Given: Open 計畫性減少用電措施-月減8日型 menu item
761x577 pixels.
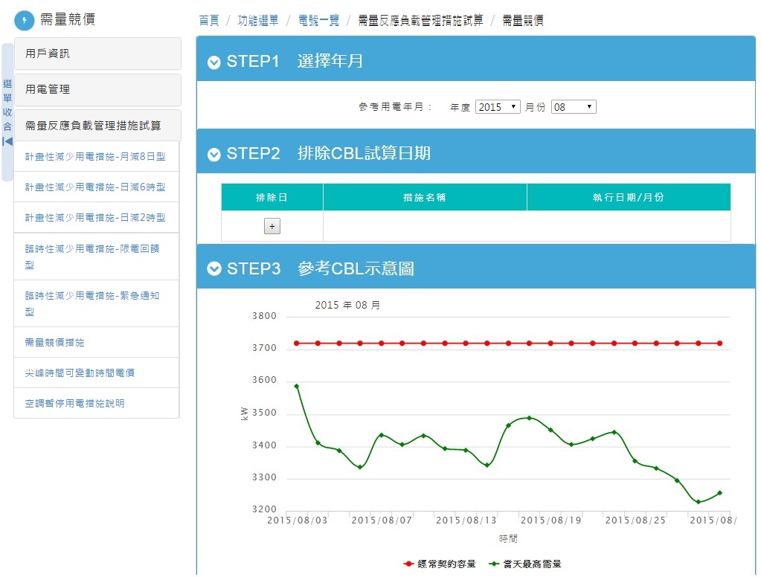Looking at the screenshot, I should [95, 157].
